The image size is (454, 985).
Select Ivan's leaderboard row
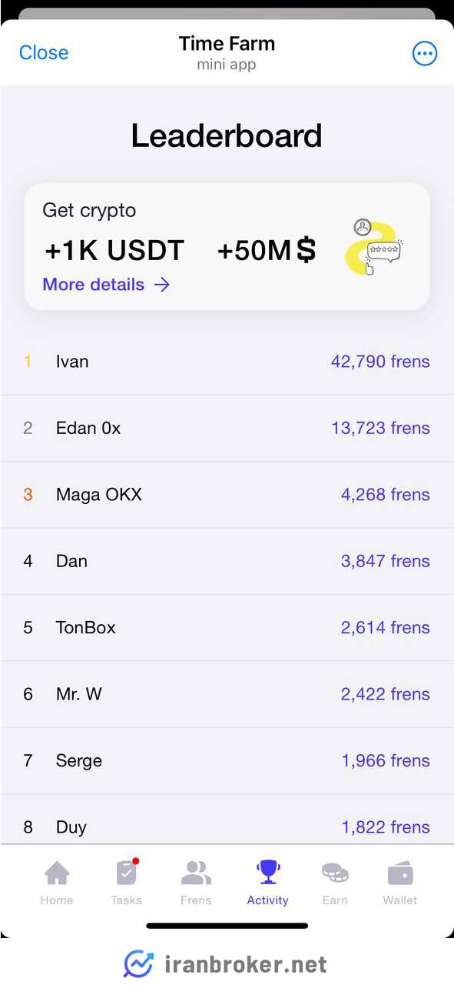click(x=227, y=362)
